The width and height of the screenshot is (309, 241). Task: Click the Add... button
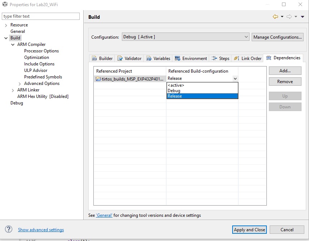(x=285, y=71)
